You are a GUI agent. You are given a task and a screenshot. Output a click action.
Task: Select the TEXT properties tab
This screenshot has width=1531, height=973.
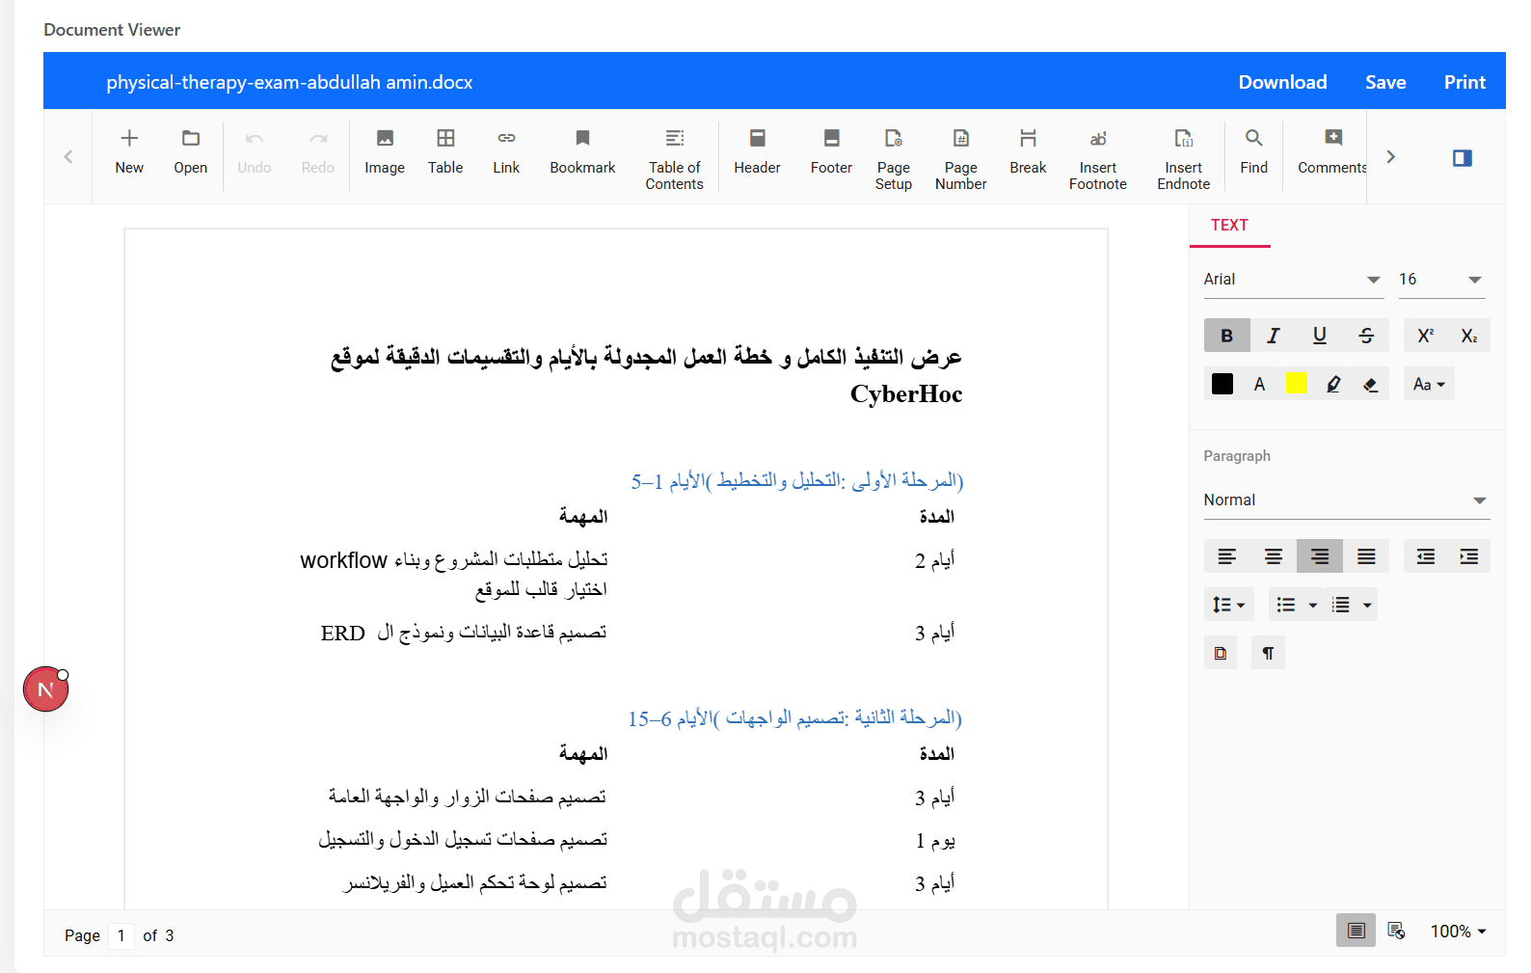[1229, 225]
